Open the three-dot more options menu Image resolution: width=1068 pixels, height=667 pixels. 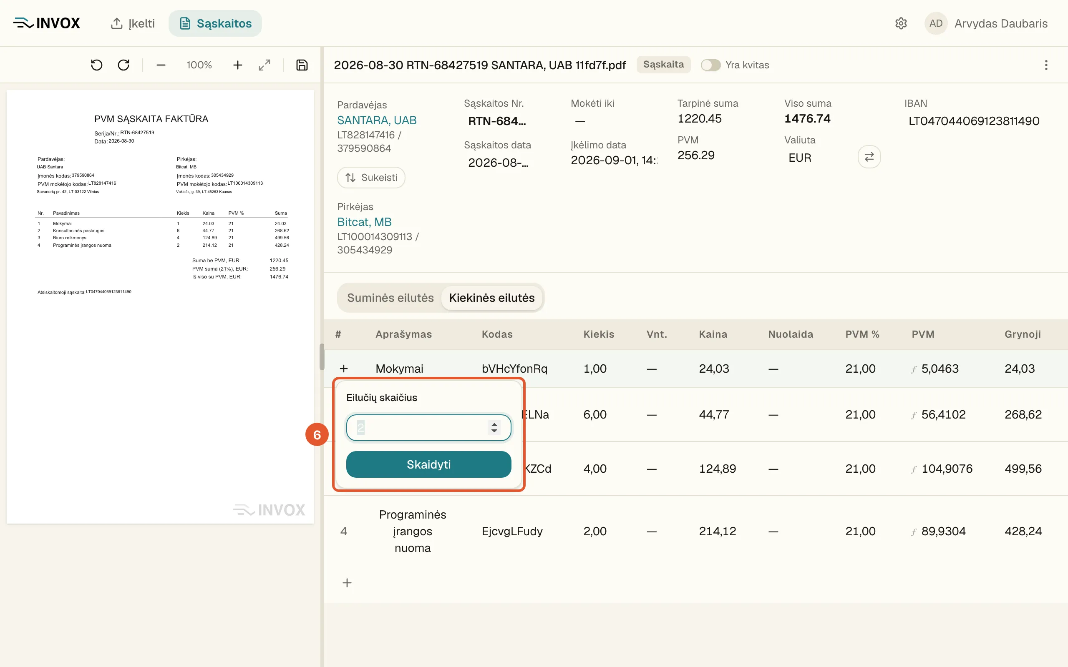point(1046,65)
